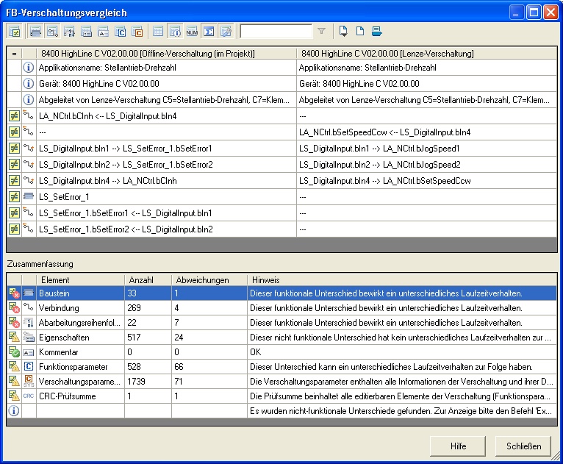The width and height of the screenshot is (563, 464).
Task: Click the funnel filter icon
Action: tap(321, 32)
